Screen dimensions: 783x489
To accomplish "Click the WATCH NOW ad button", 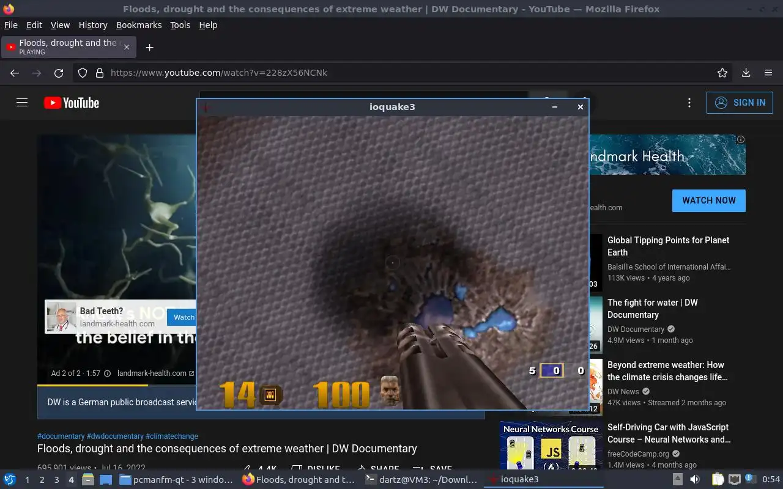I will click(x=709, y=200).
